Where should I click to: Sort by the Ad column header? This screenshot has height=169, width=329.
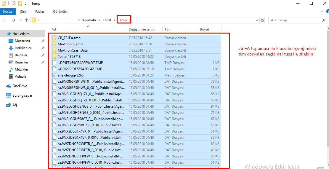[x=88, y=29]
